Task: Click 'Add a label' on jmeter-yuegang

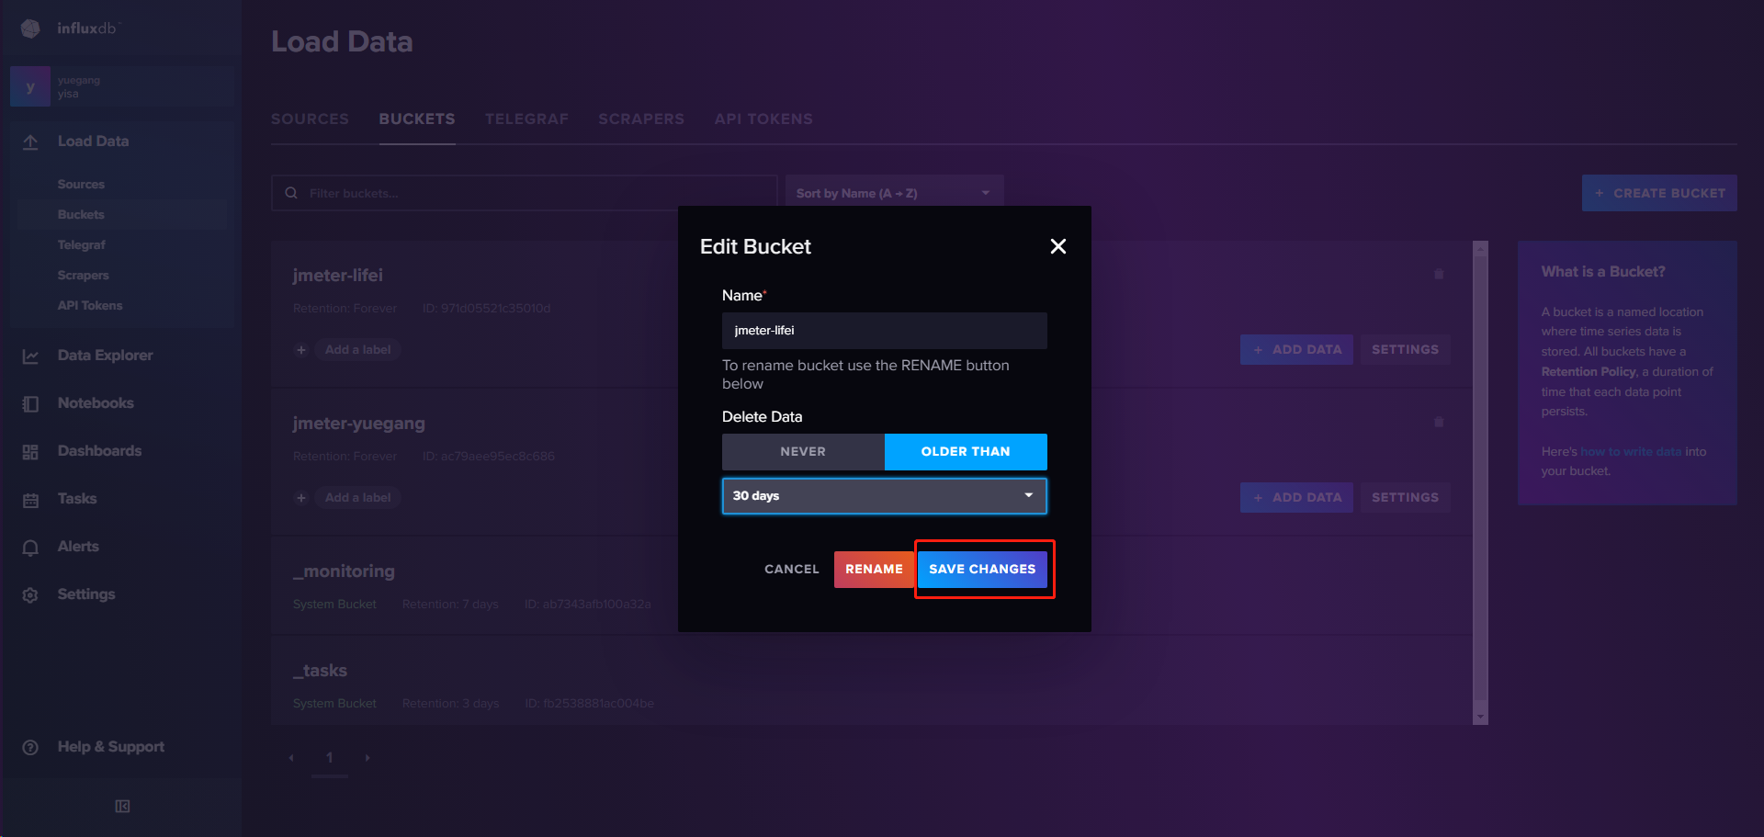Action: click(357, 498)
